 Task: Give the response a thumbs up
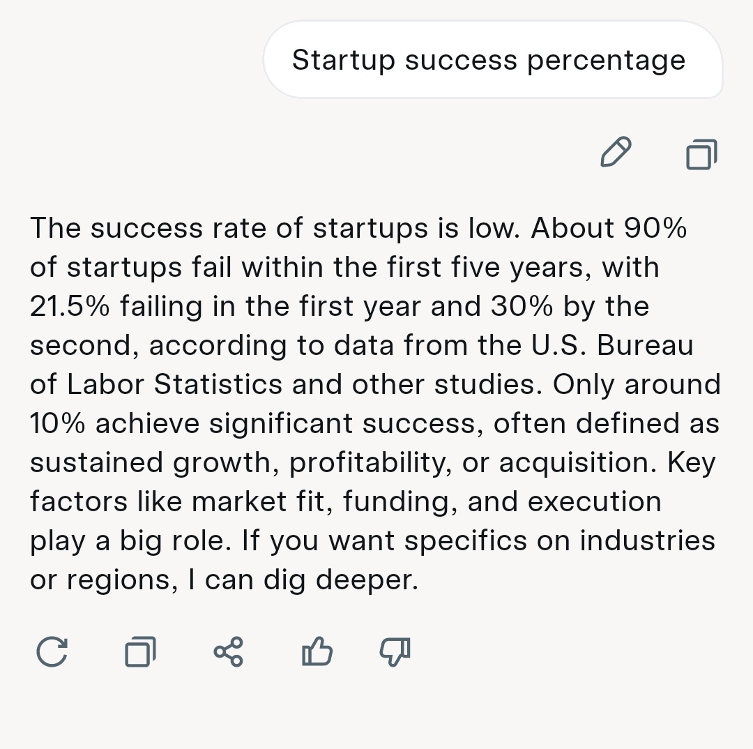tap(317, 652)
